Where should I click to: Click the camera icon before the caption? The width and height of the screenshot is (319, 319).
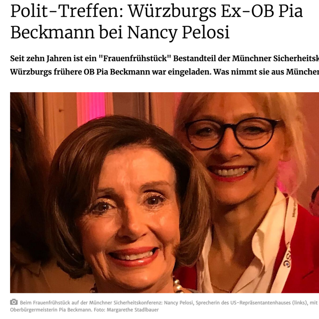click(x=14, y=302)
